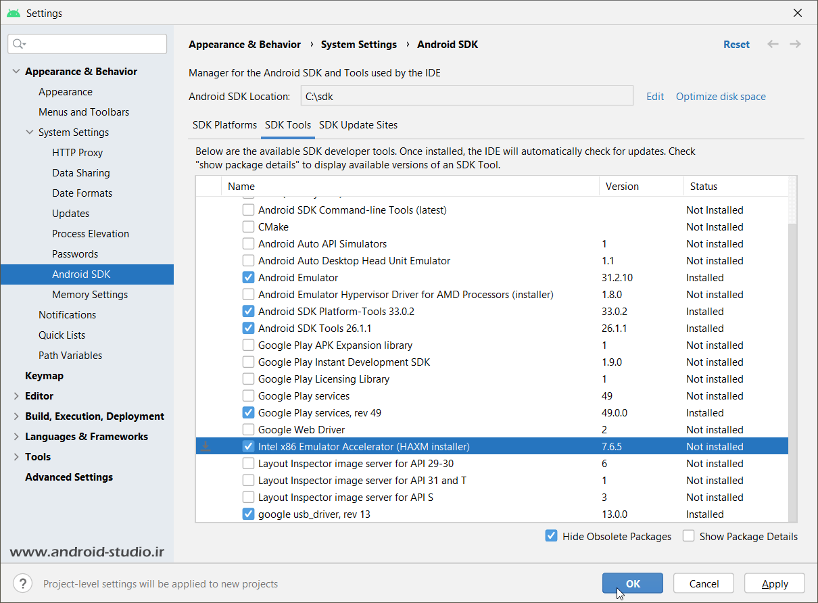Check Google Play APK Expansion library
Image resolution: width=818 pixels, height=603 pixels.
(x=248, y=345)
